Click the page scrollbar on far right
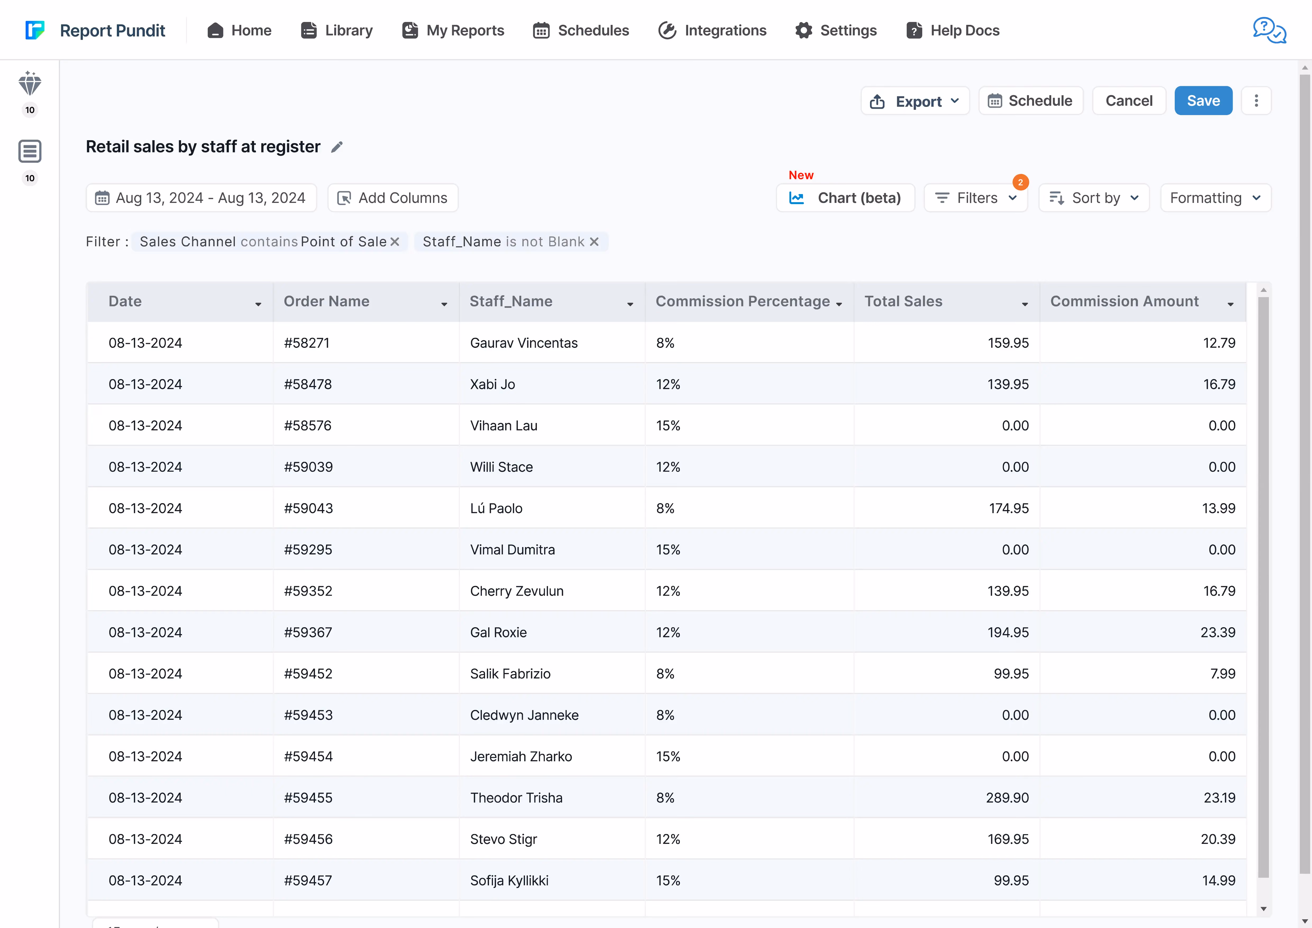1312x928 pixels. (1305, 474)
